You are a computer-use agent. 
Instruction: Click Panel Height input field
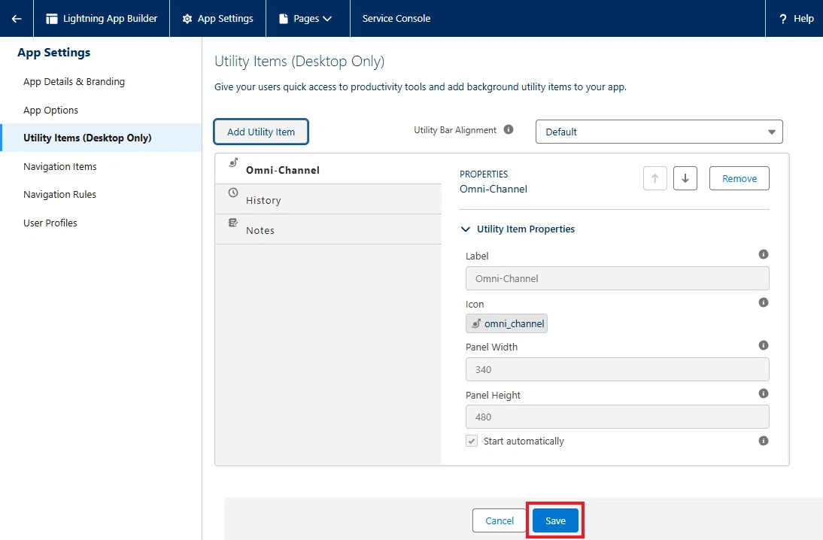(x=617, y=417)
